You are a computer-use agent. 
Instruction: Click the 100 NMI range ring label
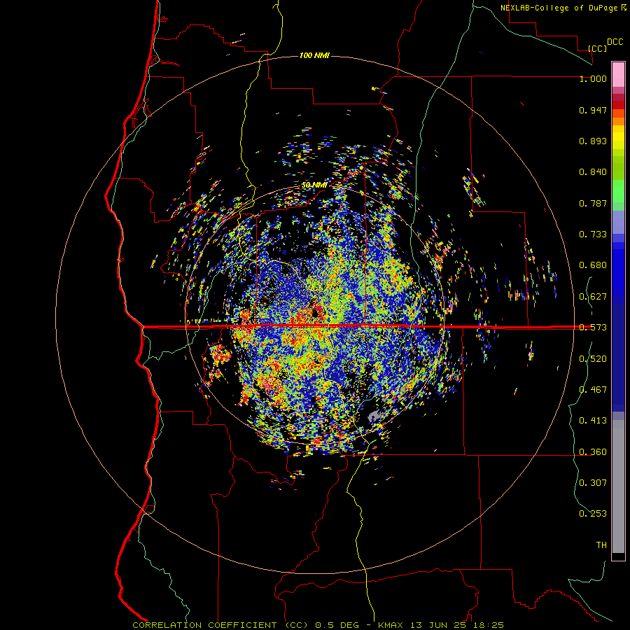[314, 55]
